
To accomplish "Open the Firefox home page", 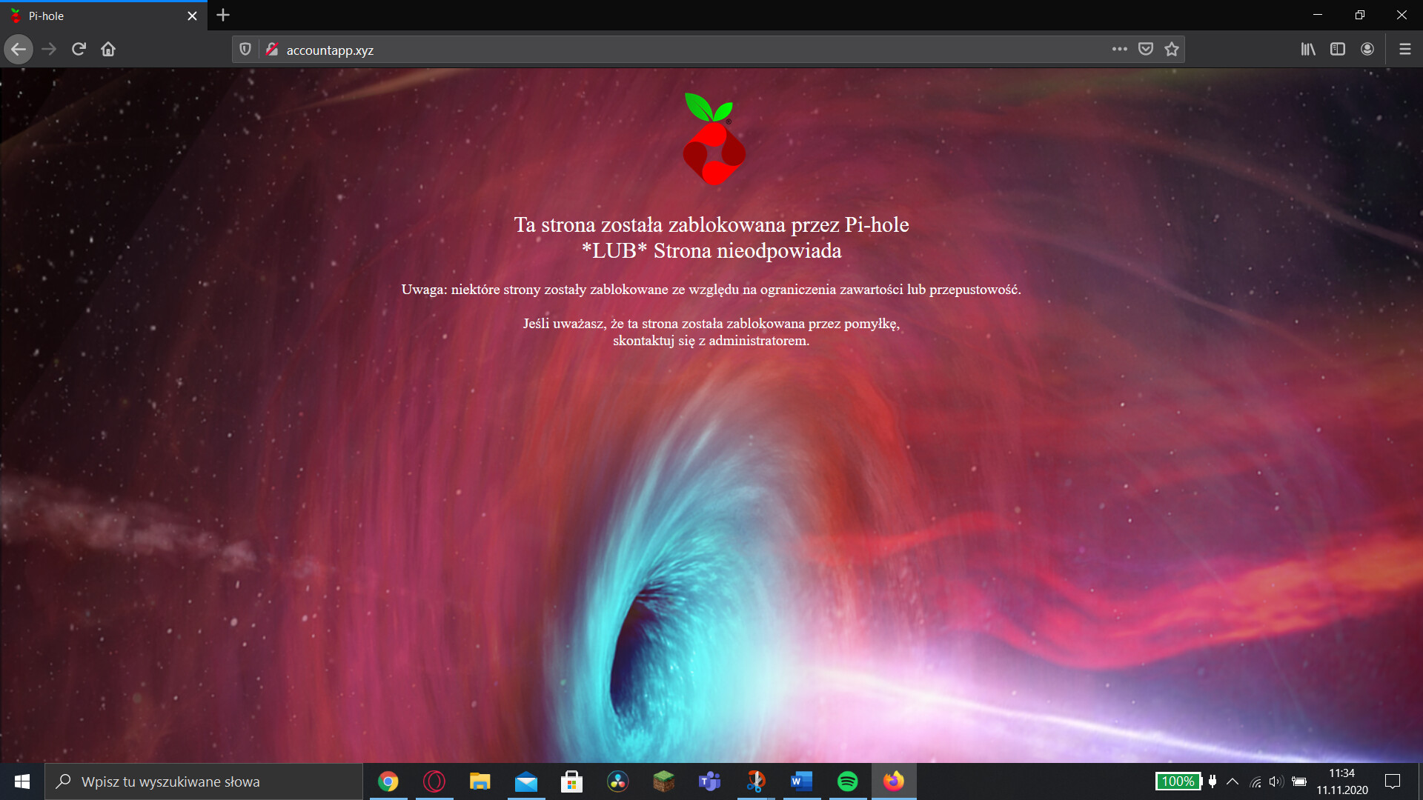I will [x=108, y=50].
